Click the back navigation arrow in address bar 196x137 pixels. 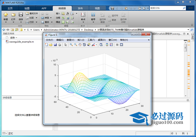(4, 30)
